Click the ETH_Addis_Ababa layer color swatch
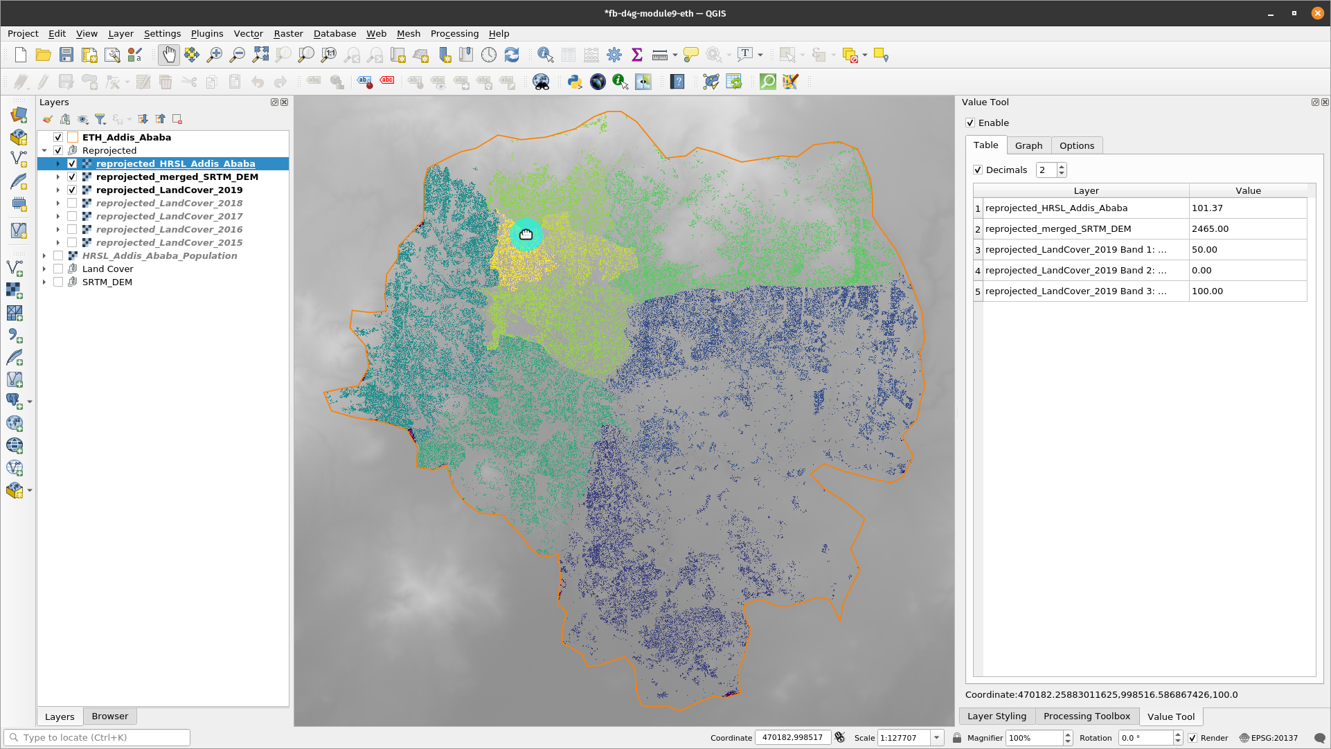Viewport: 1331px width, 749px height. (72, 137)
